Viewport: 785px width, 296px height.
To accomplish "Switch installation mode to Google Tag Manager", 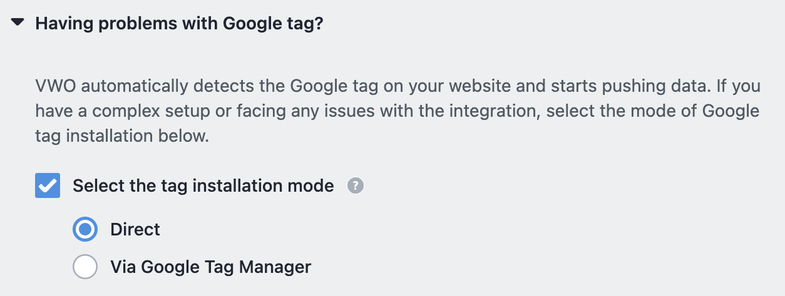I will pos(85,267).
